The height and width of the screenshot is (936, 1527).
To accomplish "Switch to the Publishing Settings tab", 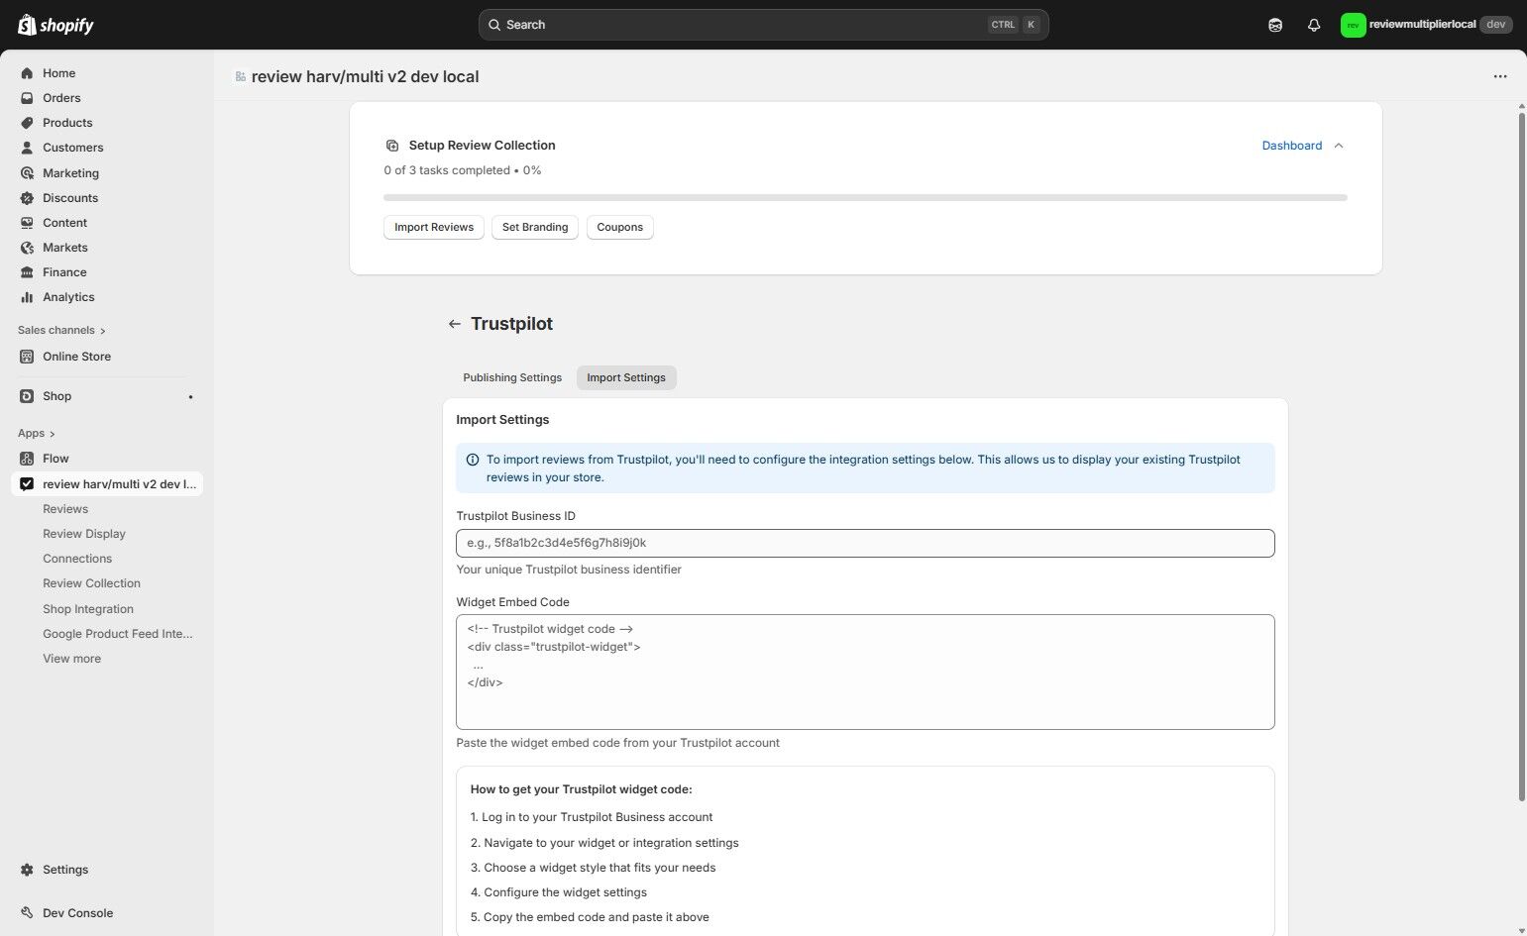I will point(511,376).
